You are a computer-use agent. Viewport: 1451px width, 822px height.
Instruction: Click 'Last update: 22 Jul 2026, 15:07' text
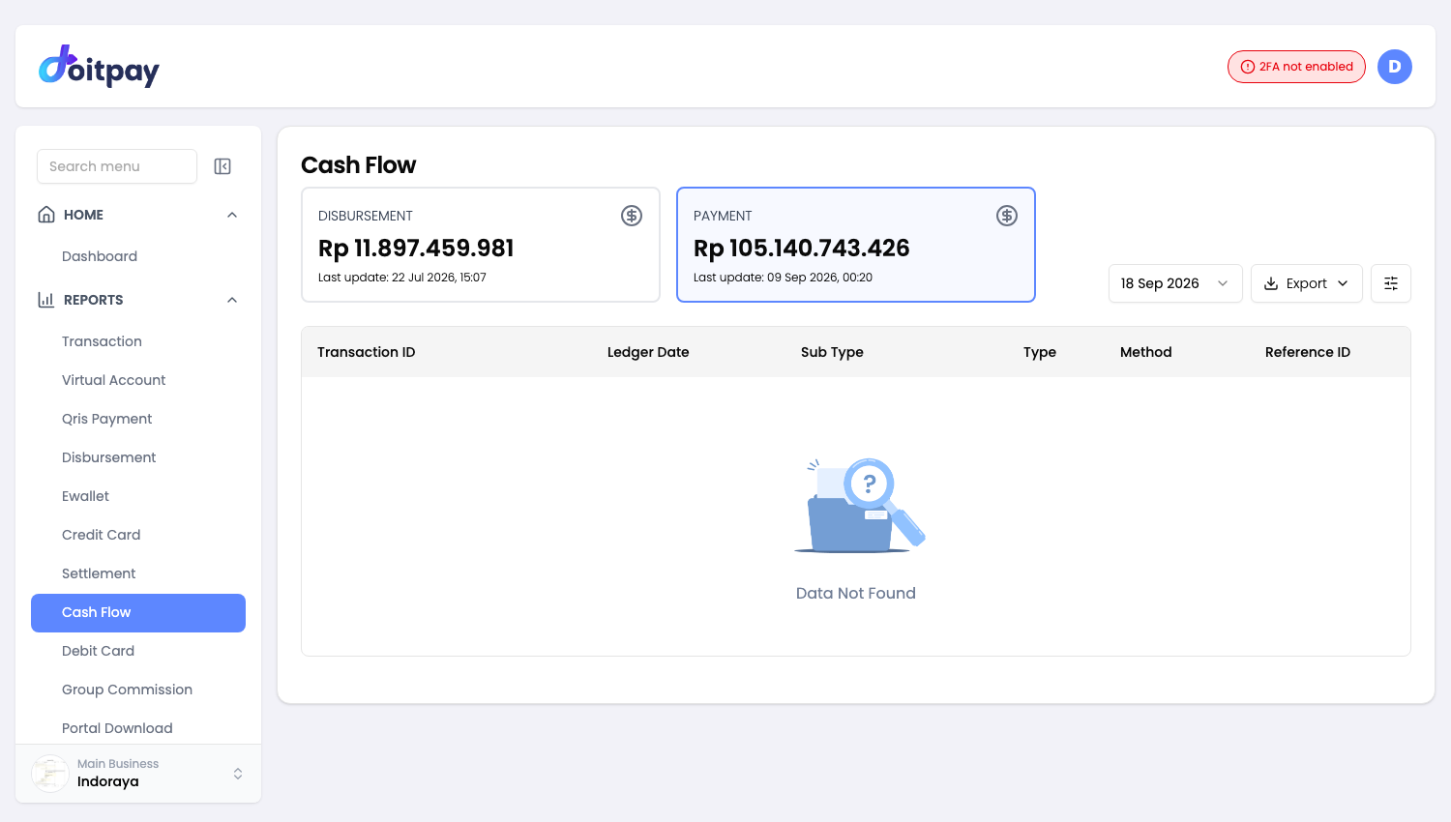click(x=402, y=278)
